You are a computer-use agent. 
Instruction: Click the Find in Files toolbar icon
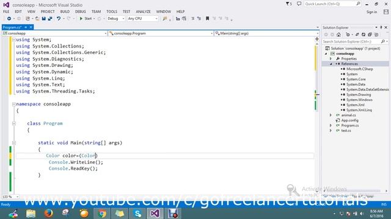pyautogui.click(x=165, y=19)
